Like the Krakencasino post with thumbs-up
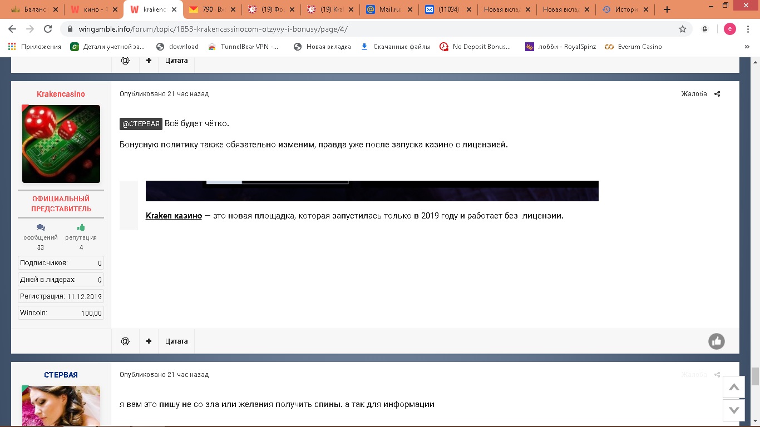 click(717, 341)
